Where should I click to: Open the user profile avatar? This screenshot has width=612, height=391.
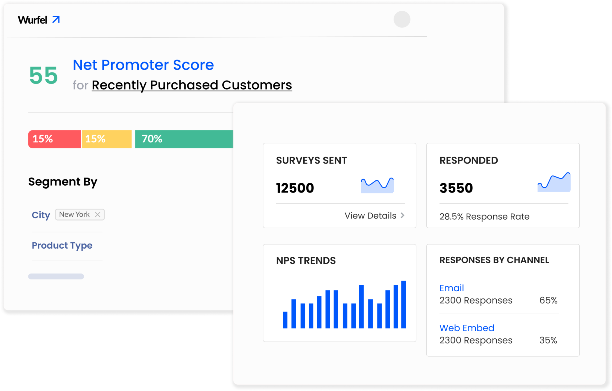tap(402, 20)
